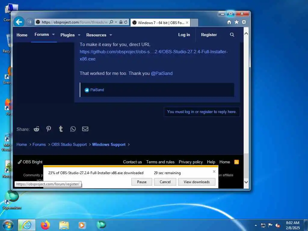Pause the OBS installer download

[142, 182]
